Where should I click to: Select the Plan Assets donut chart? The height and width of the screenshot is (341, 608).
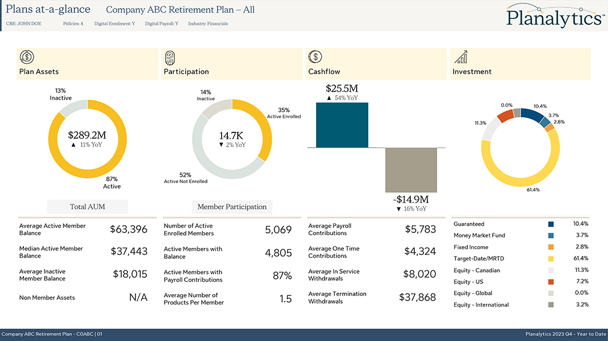click(87, 139)
